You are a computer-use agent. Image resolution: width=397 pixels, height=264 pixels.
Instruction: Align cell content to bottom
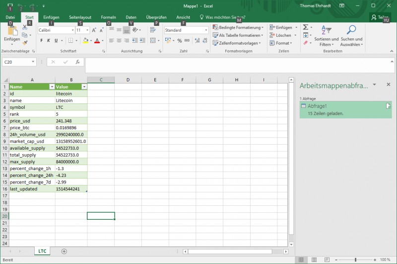click(x=127, y=30)
